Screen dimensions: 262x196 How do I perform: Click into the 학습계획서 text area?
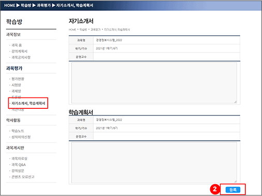(154, 162)
